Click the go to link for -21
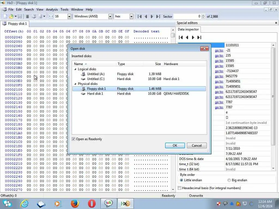The image size is (279, 209). click(219, 50)
